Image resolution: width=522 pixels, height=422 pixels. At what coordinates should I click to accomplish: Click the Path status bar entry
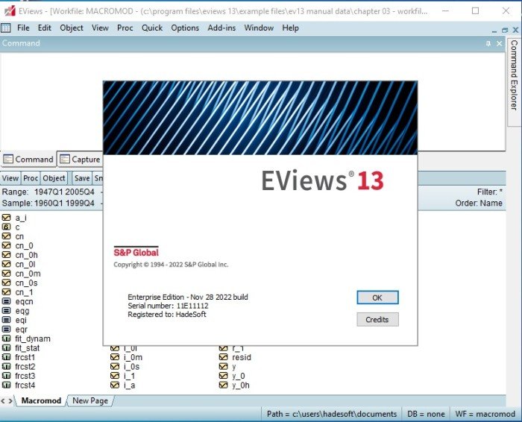332,414
